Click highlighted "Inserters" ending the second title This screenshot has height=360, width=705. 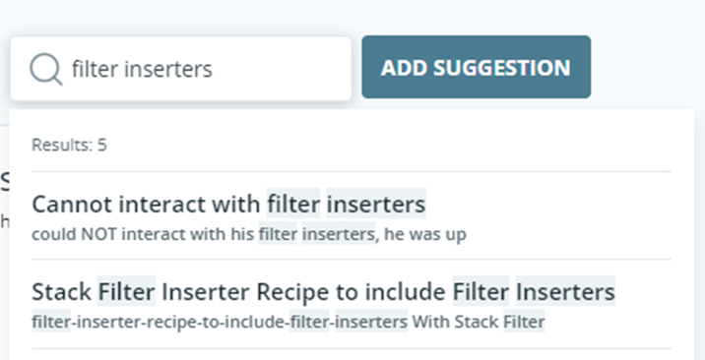pyautogui.click(x=565, y=292)
